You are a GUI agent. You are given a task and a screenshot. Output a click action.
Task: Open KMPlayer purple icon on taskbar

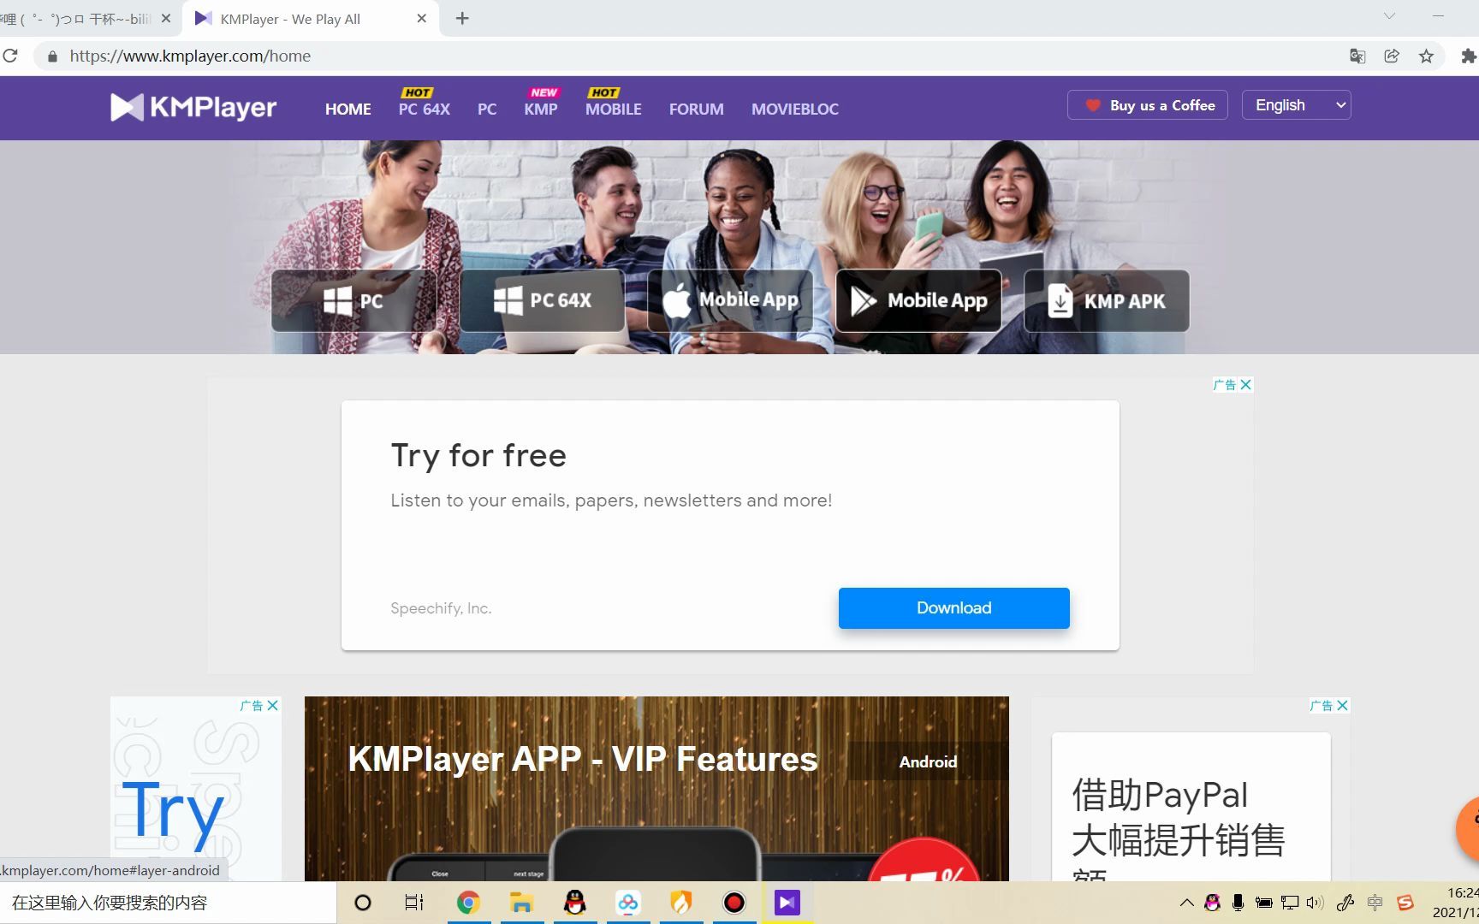click(x=787, y=903)
